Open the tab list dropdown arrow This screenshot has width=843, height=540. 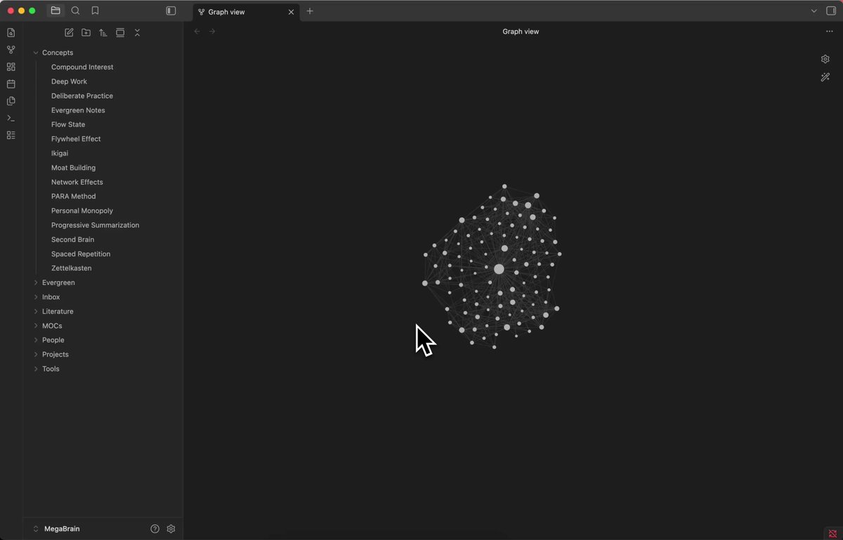814,11
